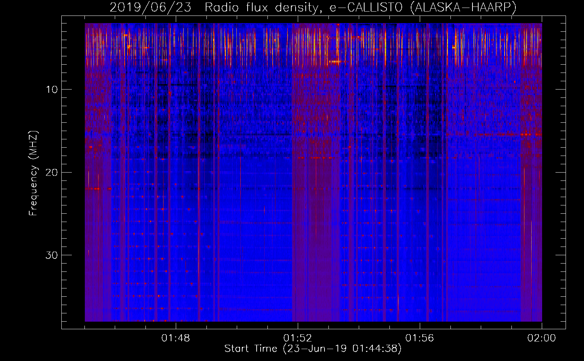Screen dimensions: 584x361
Task: Click the 01:52 time tick label
Action: coord(298,338)
